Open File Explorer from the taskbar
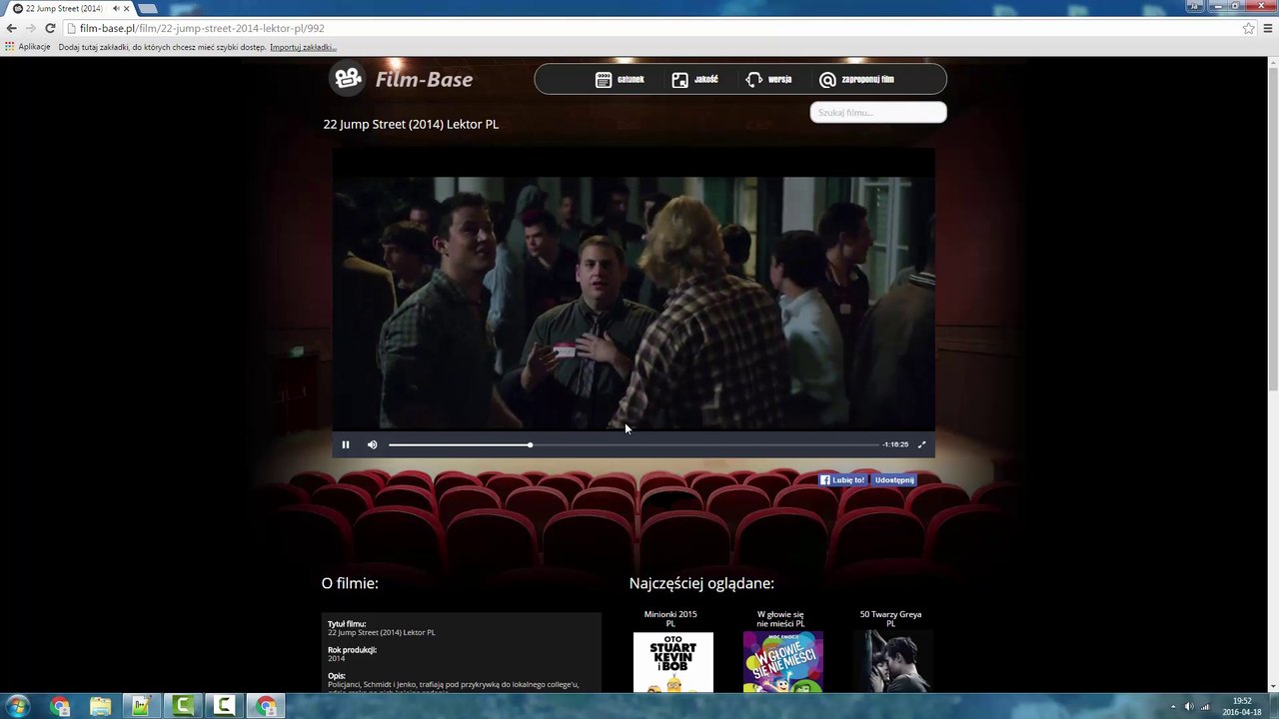Screen dimensions: 1279x719 (101, 707)
